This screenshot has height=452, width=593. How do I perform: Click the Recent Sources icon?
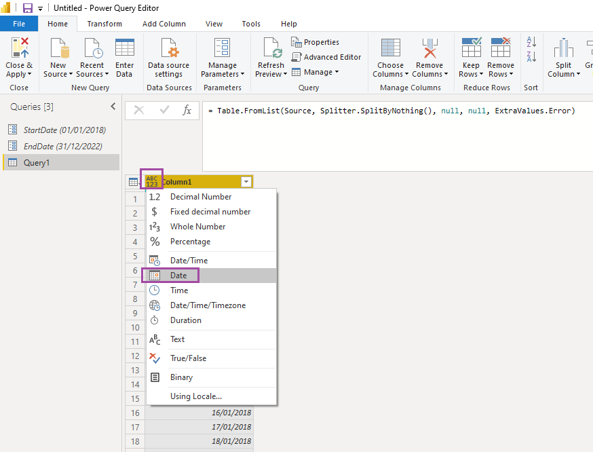pos(93,48)
